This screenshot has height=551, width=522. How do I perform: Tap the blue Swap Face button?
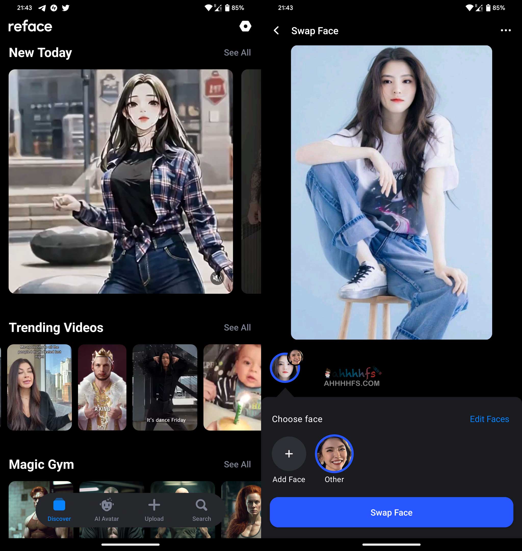[391, 513]
